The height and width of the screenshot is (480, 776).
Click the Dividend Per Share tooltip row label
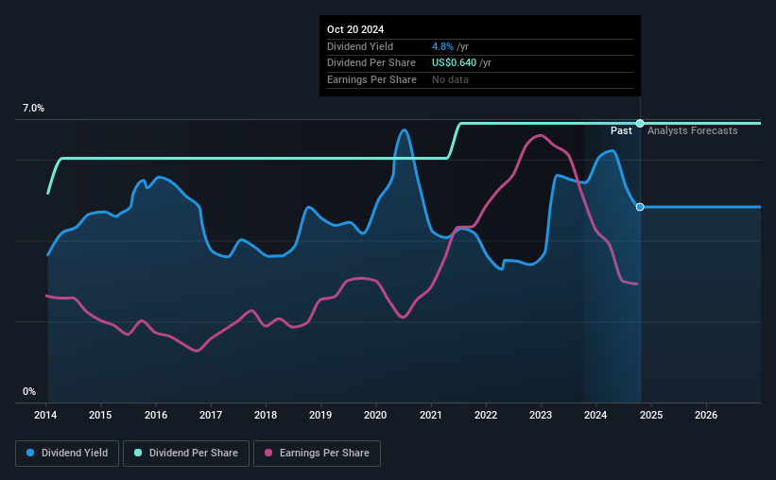(371, 63)
